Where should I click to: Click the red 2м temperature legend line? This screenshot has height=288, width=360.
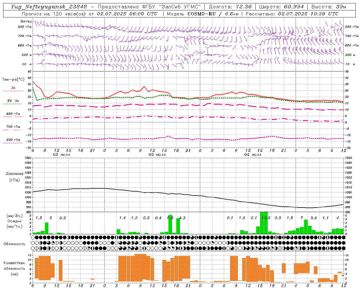click(13, 91)
